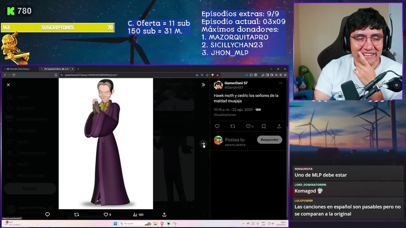Viewport: 406px width, 228px height.
Task: Open the views analytics icon showing 189
Action: click(x=138, y=214)
